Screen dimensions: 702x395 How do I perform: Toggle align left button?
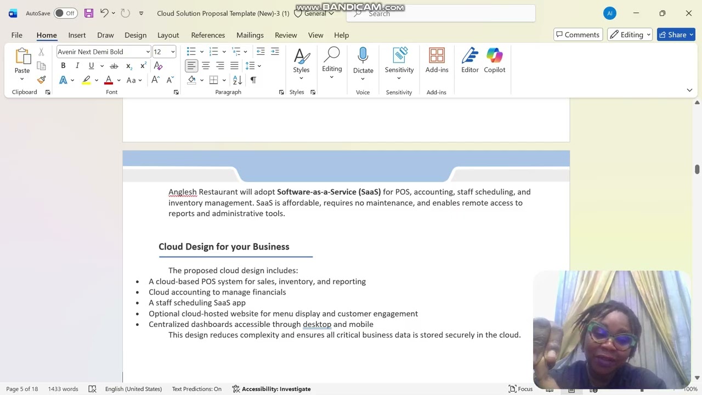click(x=191, y=66)
